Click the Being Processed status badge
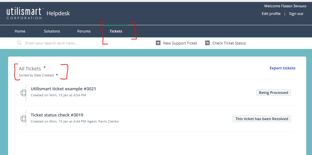The height and width of the screenshot is (155, 312). point(273,93)
